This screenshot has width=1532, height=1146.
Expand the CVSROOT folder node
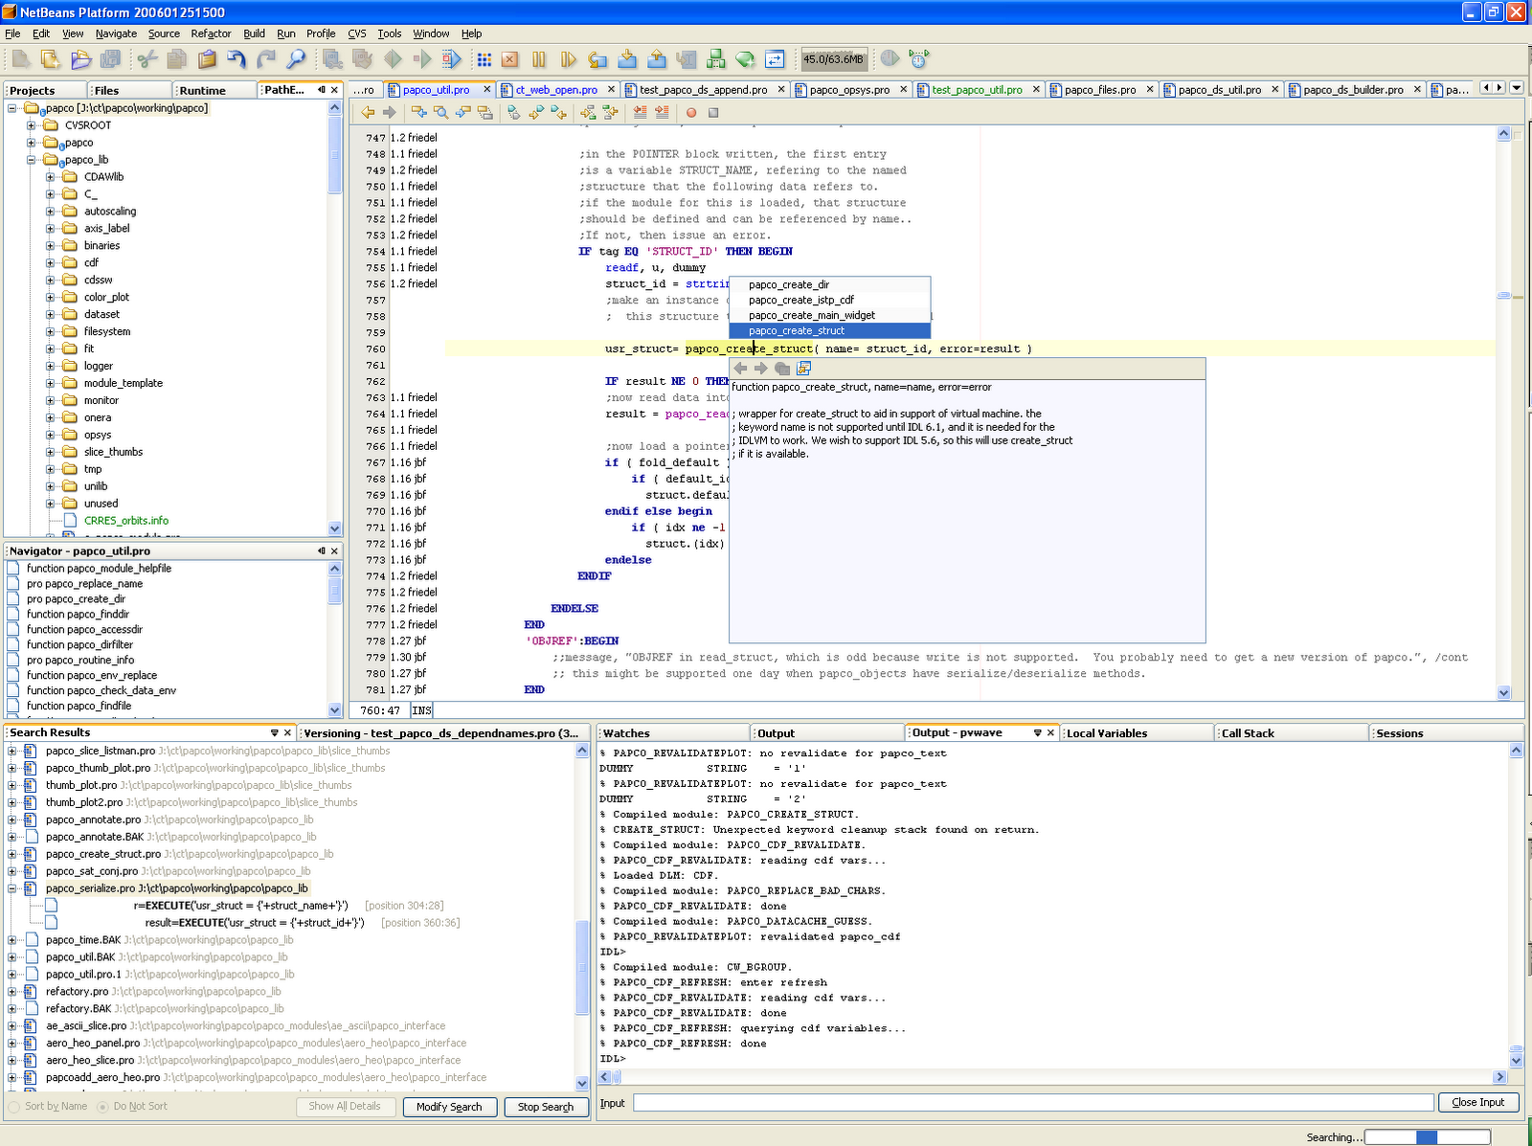click(32, 125)
